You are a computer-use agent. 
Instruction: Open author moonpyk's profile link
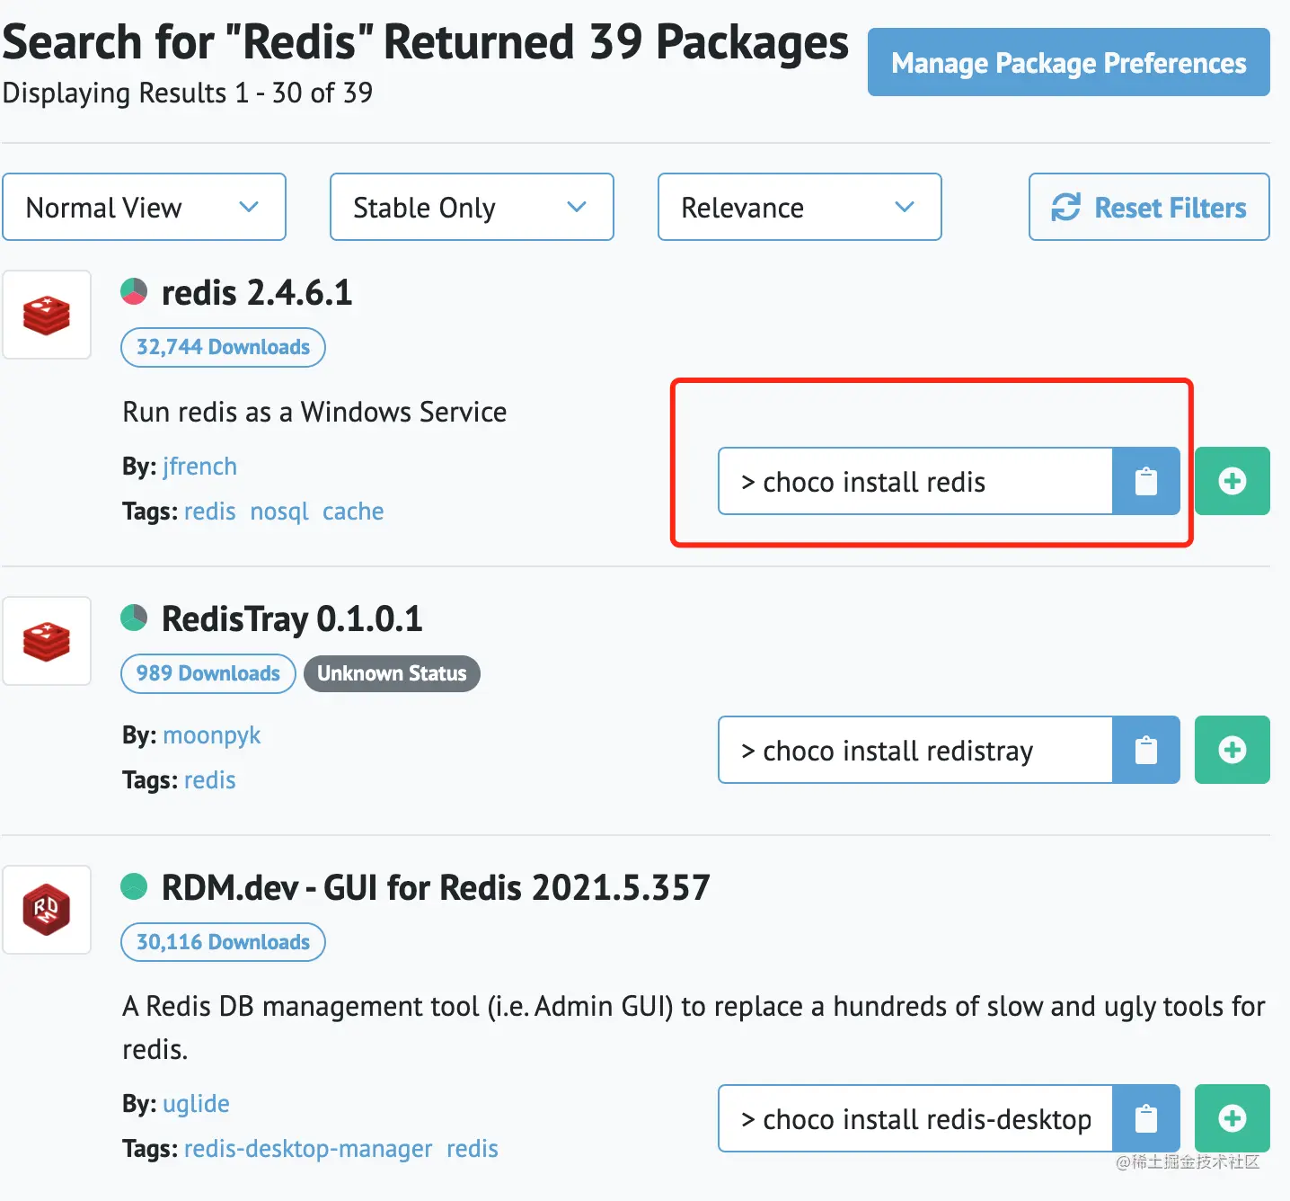[x=211, y=735]
